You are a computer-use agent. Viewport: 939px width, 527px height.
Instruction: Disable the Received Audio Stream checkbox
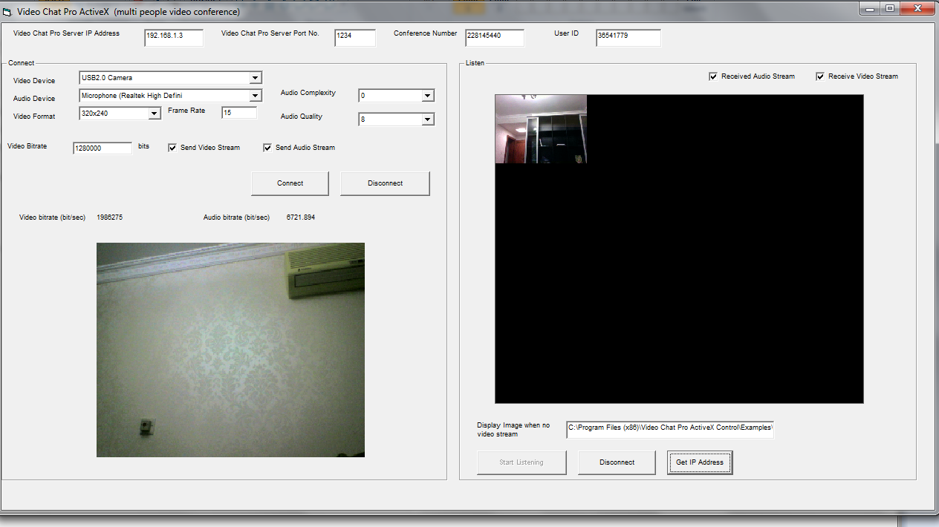713,76
